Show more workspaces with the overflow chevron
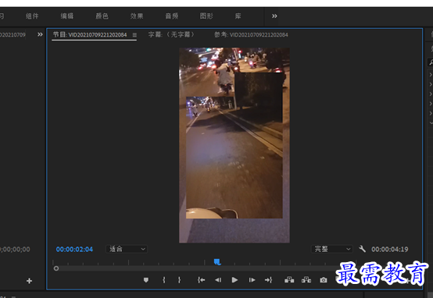433x298 pixels. [274, 16]
